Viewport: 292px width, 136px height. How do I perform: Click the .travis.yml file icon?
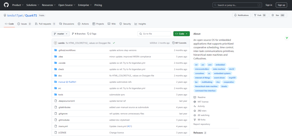tap(55, 126)
